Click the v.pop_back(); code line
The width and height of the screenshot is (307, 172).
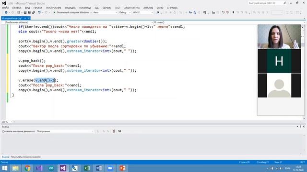coord(32,61)
